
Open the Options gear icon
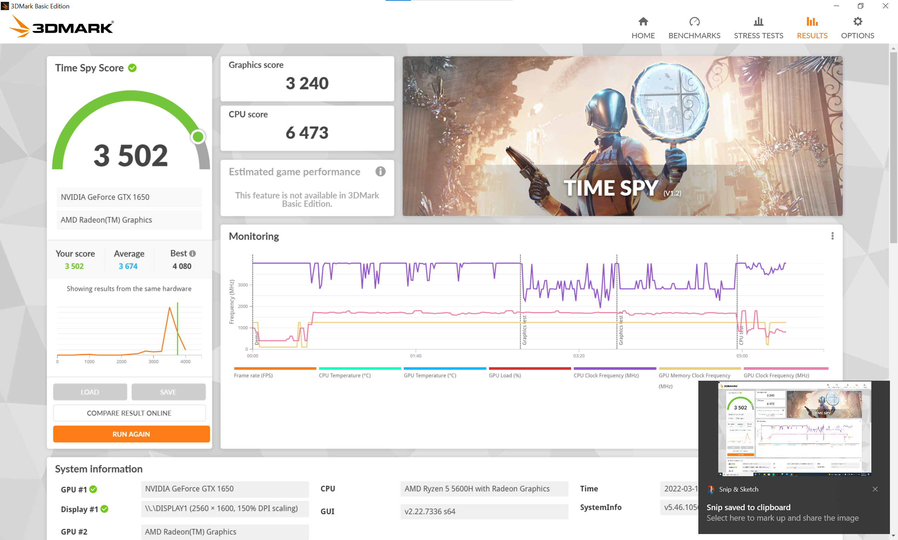point(857,22)
